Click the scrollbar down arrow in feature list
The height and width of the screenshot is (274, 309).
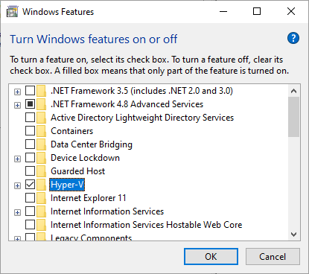coord(294,235)
